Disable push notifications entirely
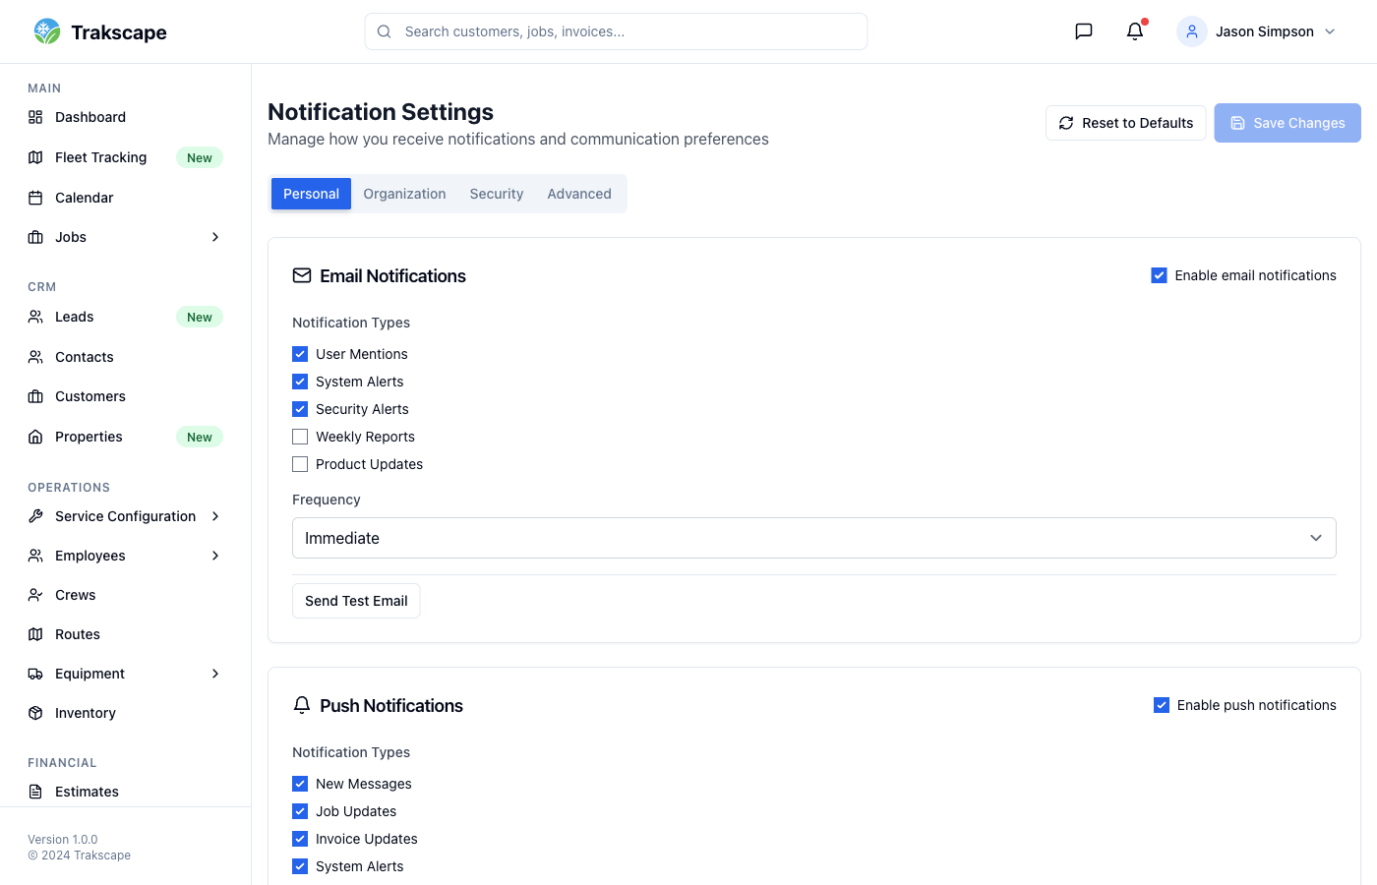 [1162, 704]
